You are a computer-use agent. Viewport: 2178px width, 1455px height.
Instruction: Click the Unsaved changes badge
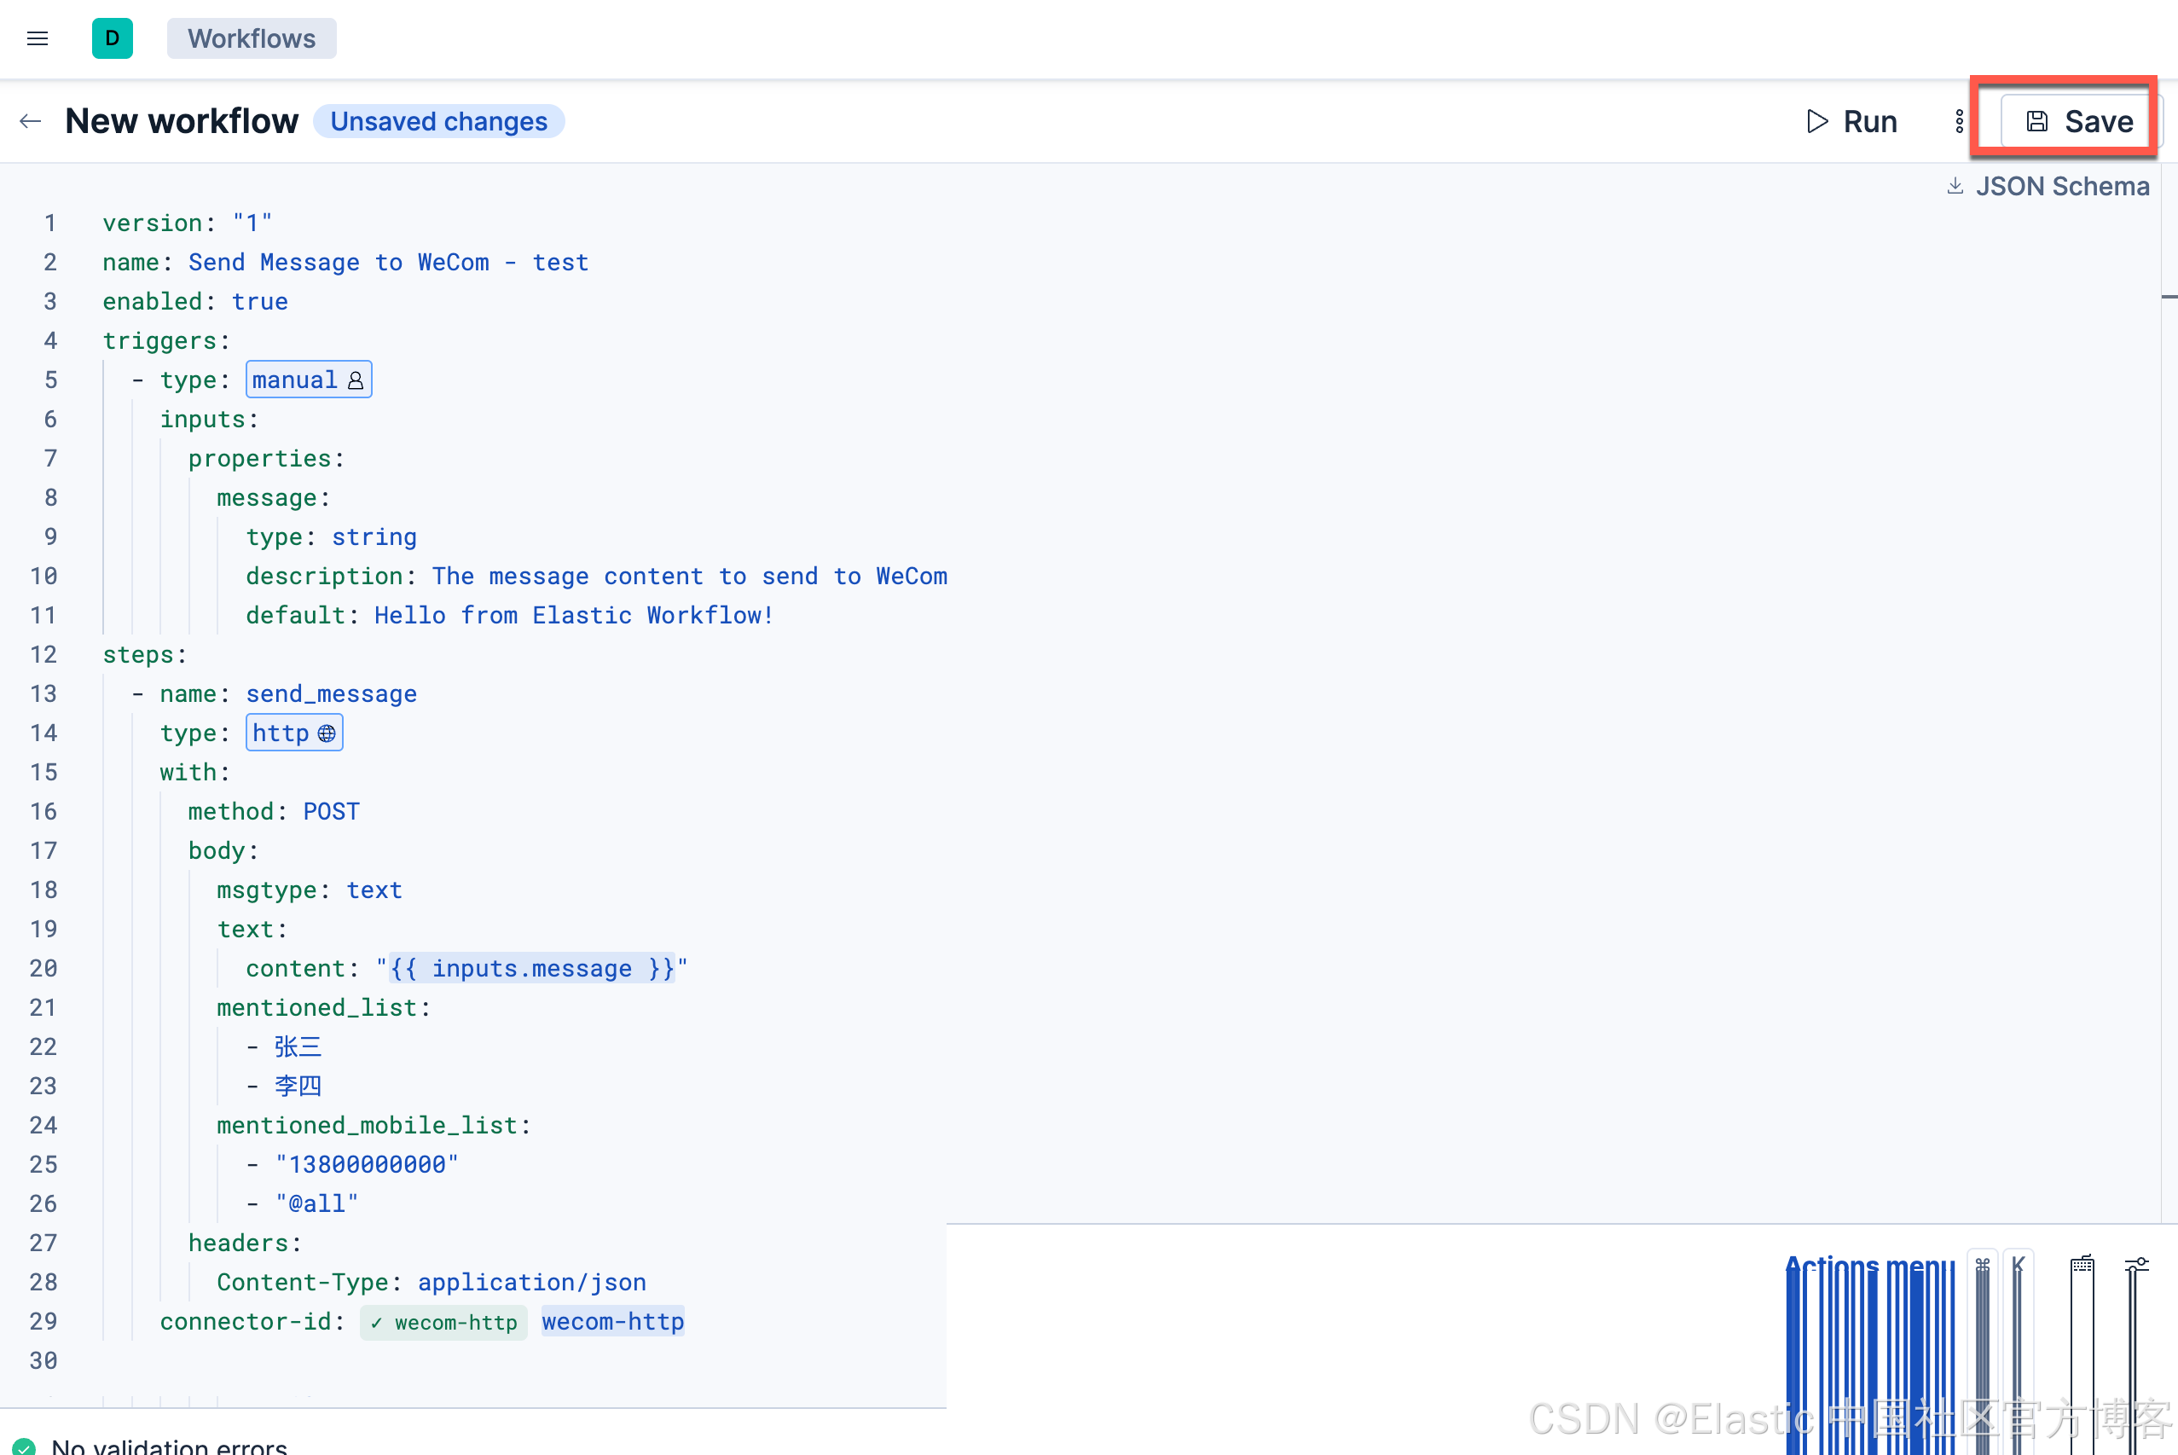point(438,122)
